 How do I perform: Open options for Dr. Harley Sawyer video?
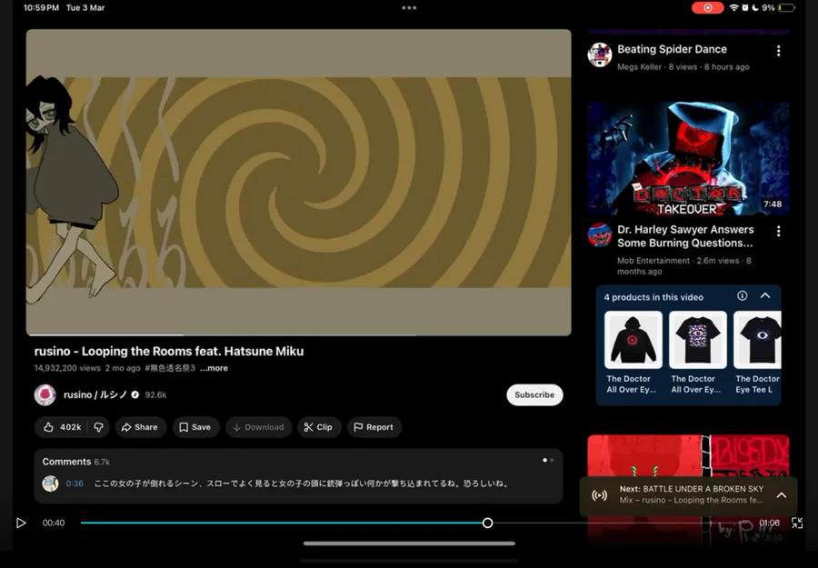point(778,231)
